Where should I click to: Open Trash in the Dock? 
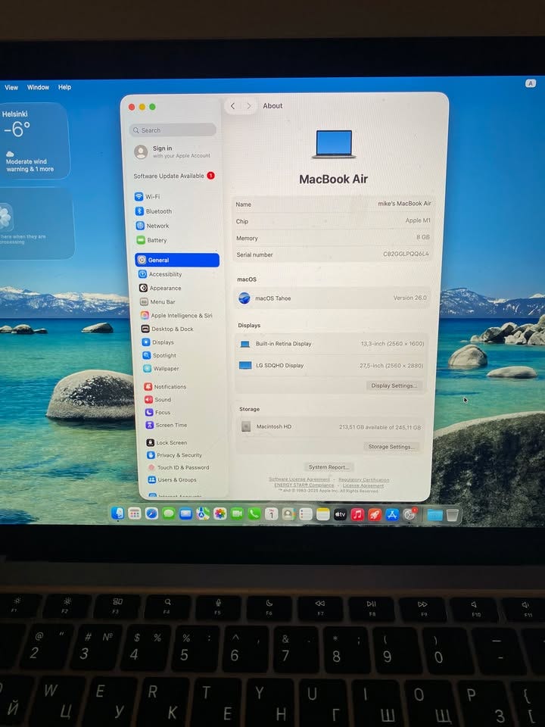(453, 515)
